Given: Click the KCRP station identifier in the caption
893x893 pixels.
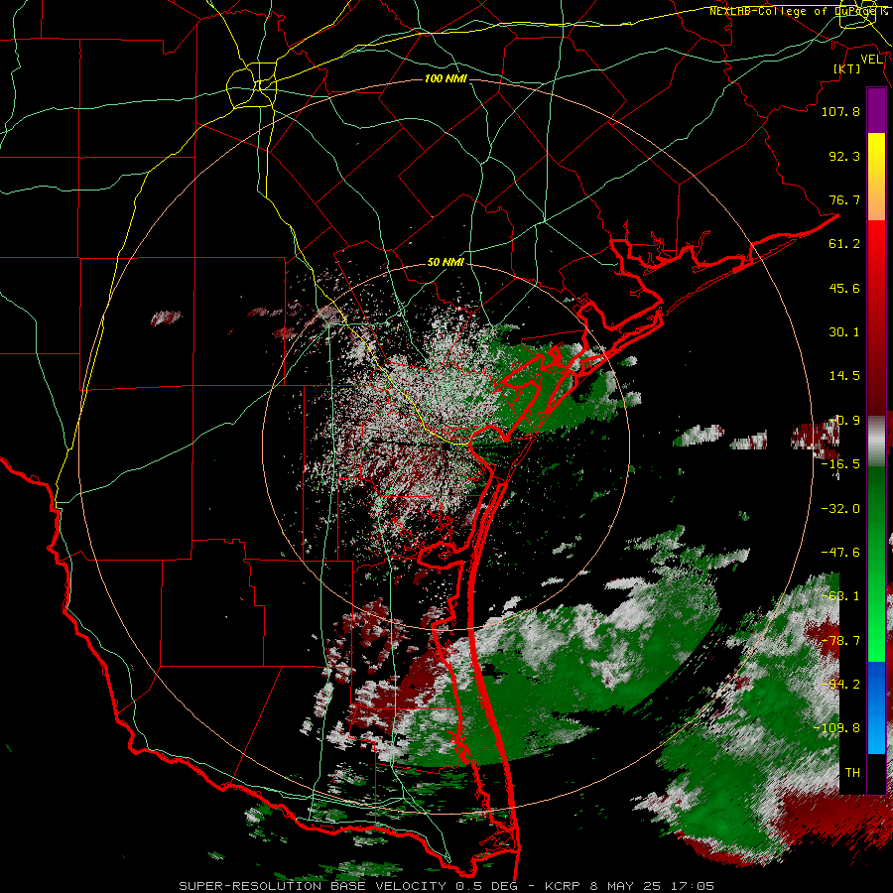Looking at the screenshot, I should click(563, 886).
